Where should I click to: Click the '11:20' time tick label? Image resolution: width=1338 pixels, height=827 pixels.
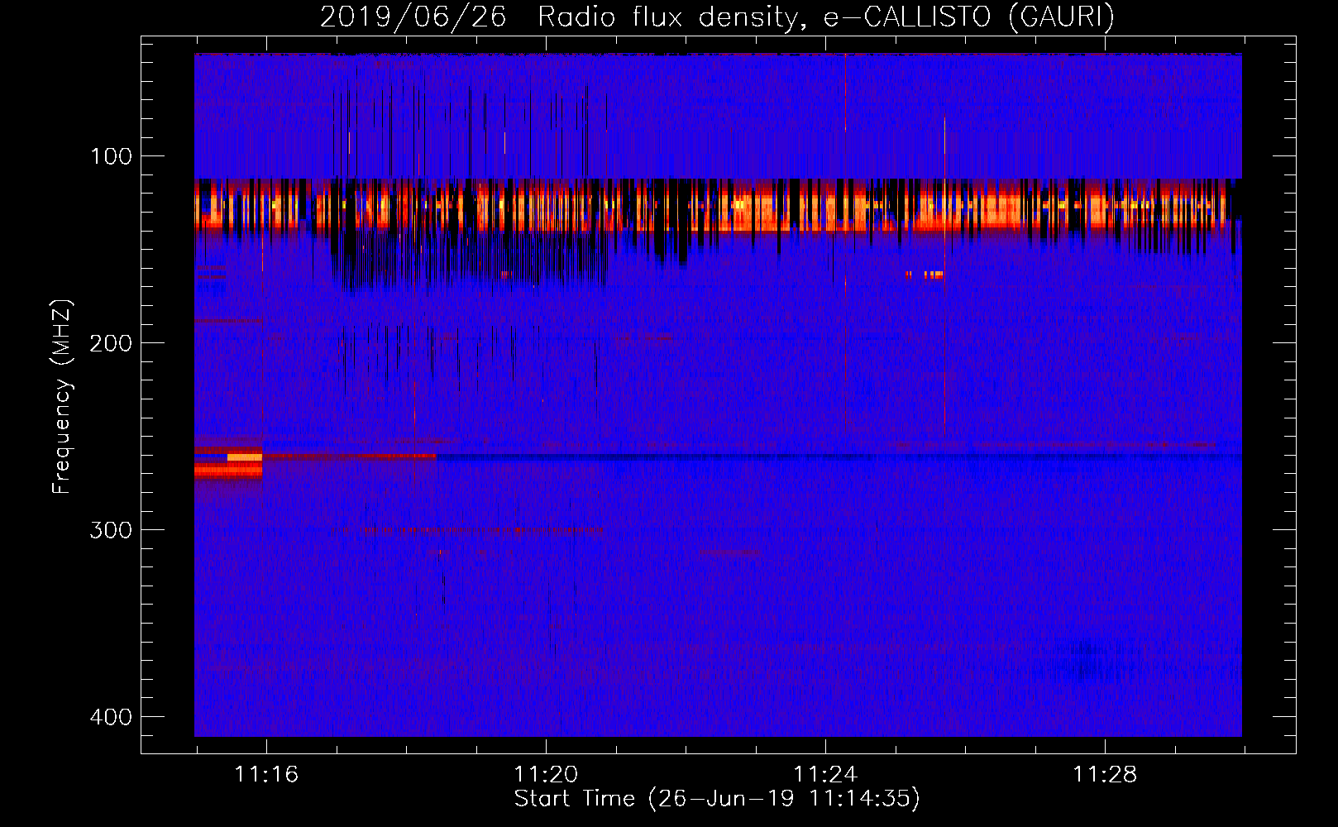point(546,775)
